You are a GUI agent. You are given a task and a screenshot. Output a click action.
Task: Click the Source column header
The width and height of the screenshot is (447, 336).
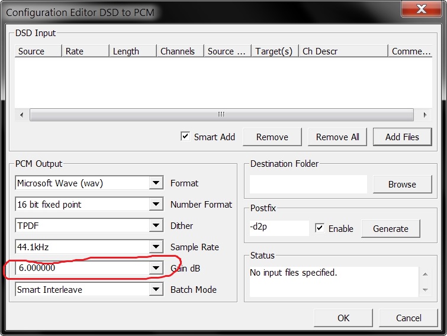point(38,51)
